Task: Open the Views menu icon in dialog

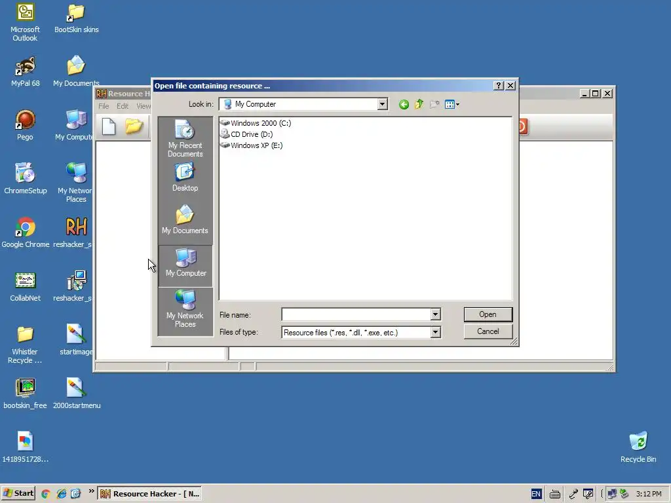Action: 452,104
